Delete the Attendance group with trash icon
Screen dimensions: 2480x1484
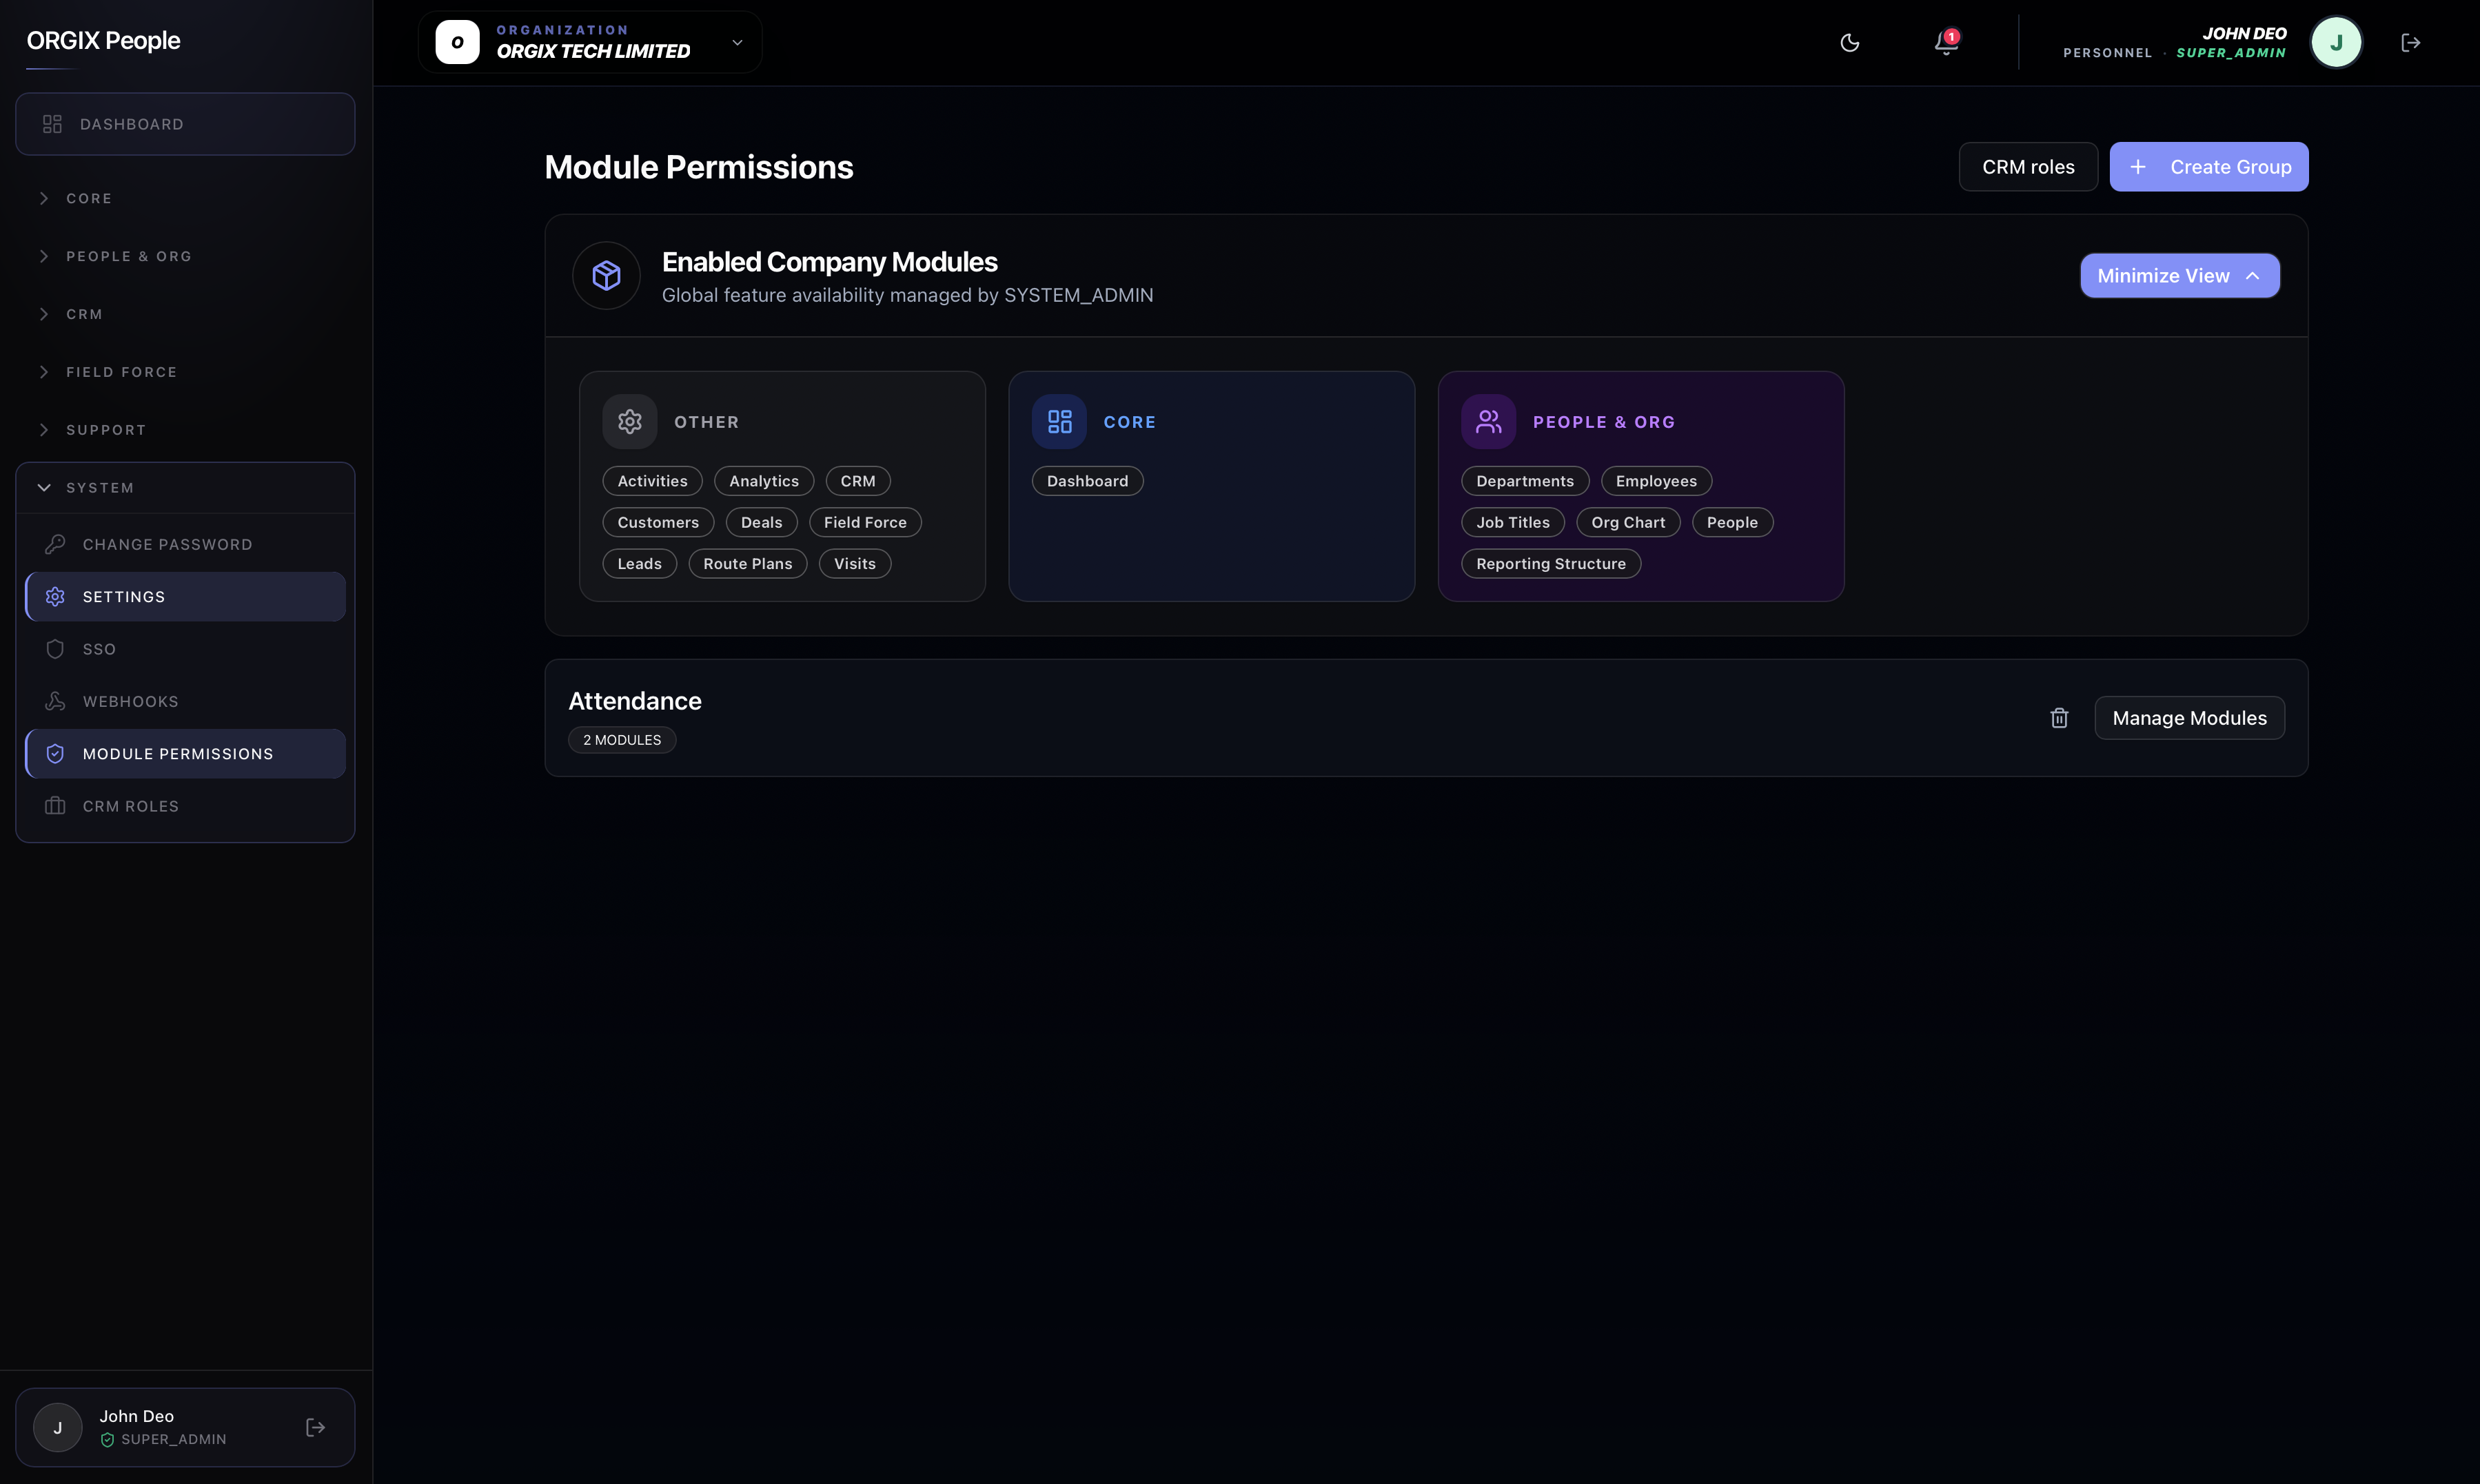coord(2059,718)
